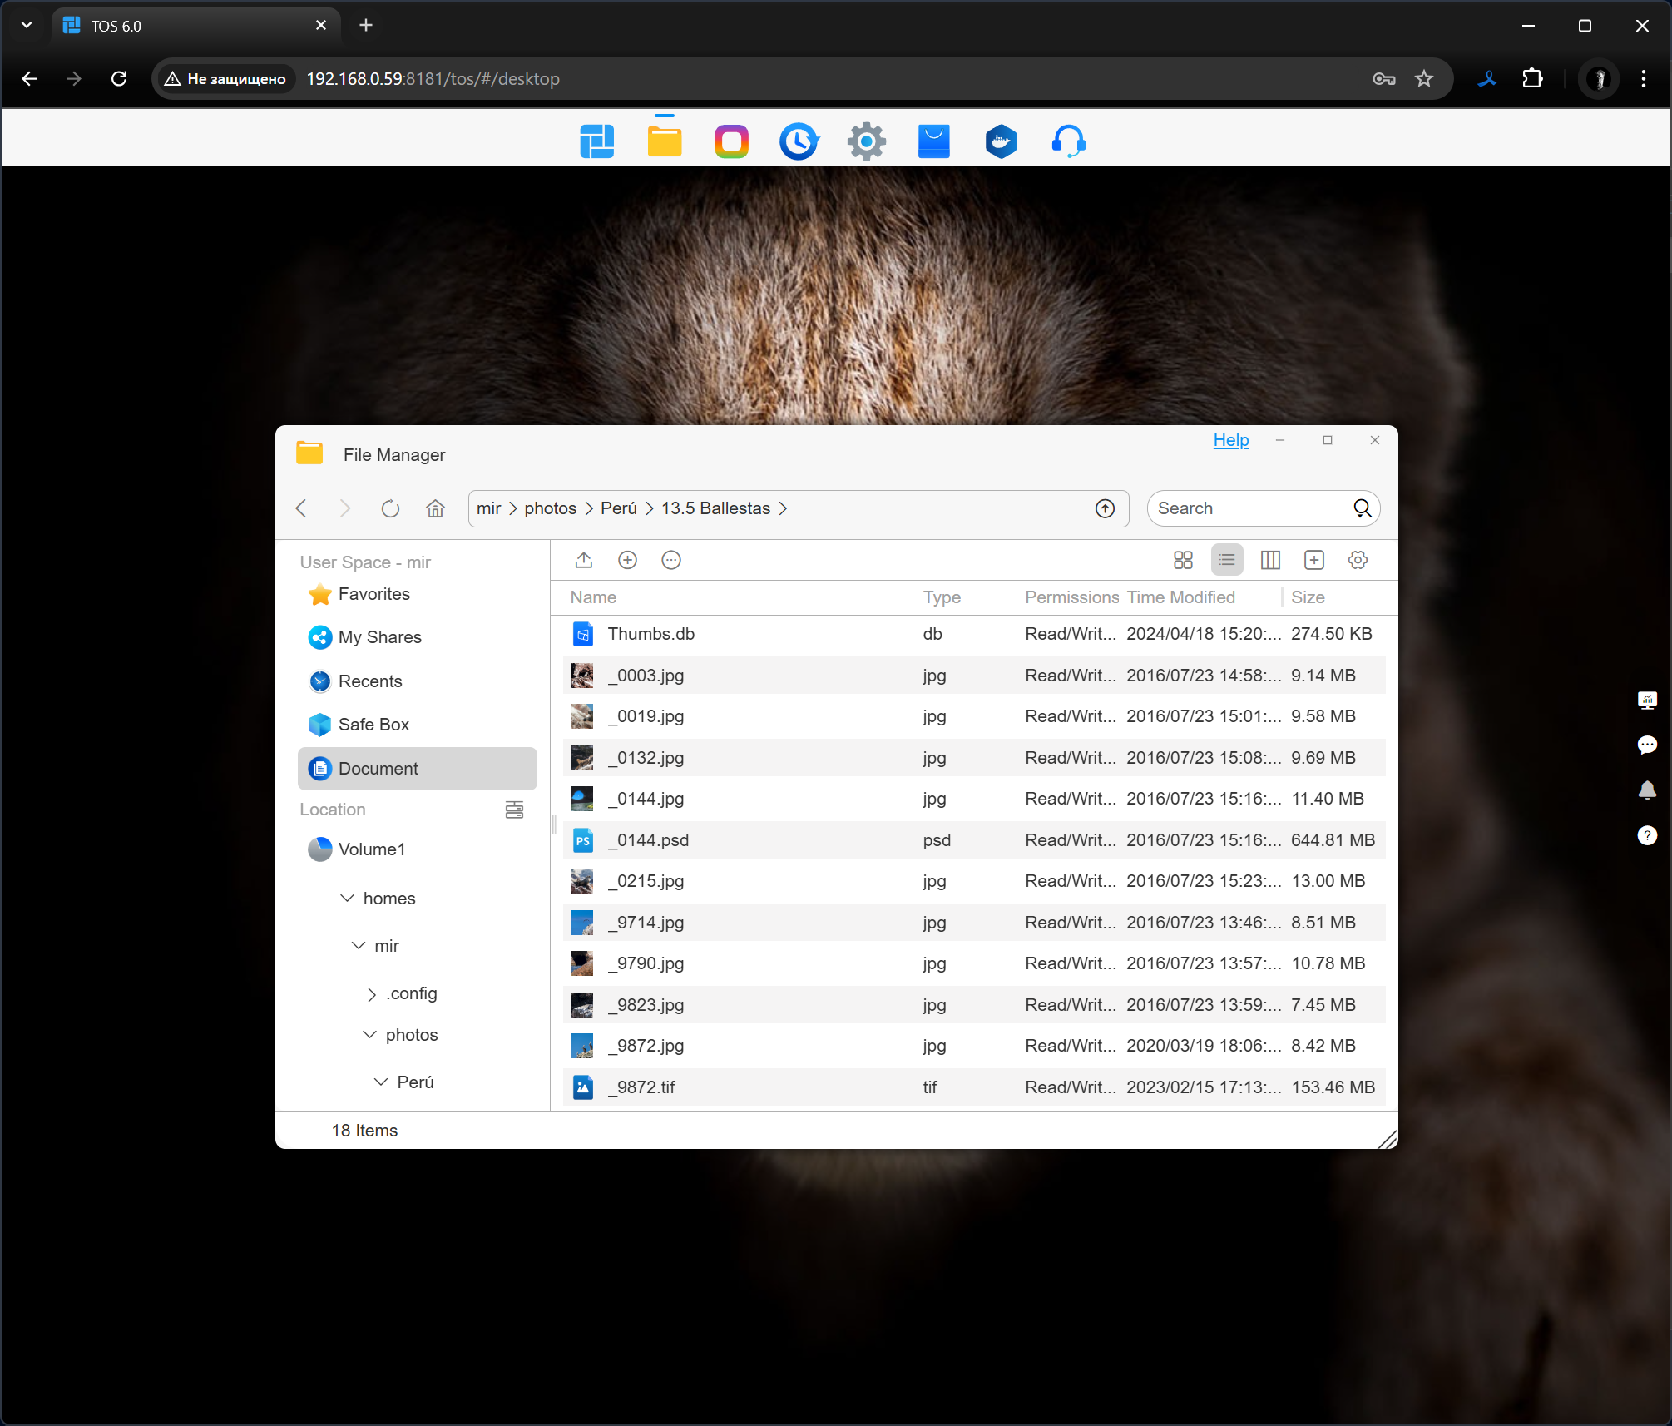1672x1426 pixels.
Task: Go up to parent folder arrow
Action: tap(1105, 508)
